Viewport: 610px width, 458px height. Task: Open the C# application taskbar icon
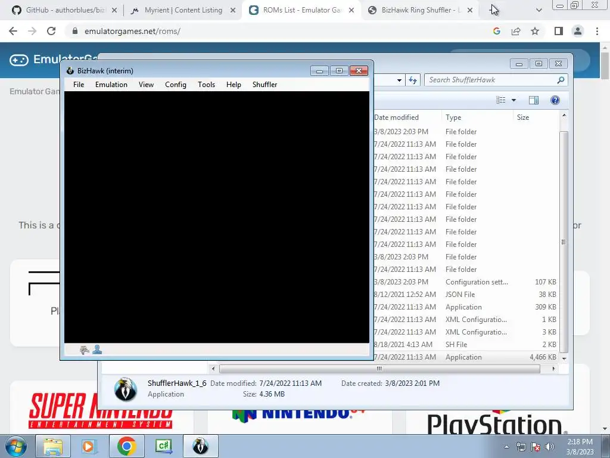tap(163, 446)
